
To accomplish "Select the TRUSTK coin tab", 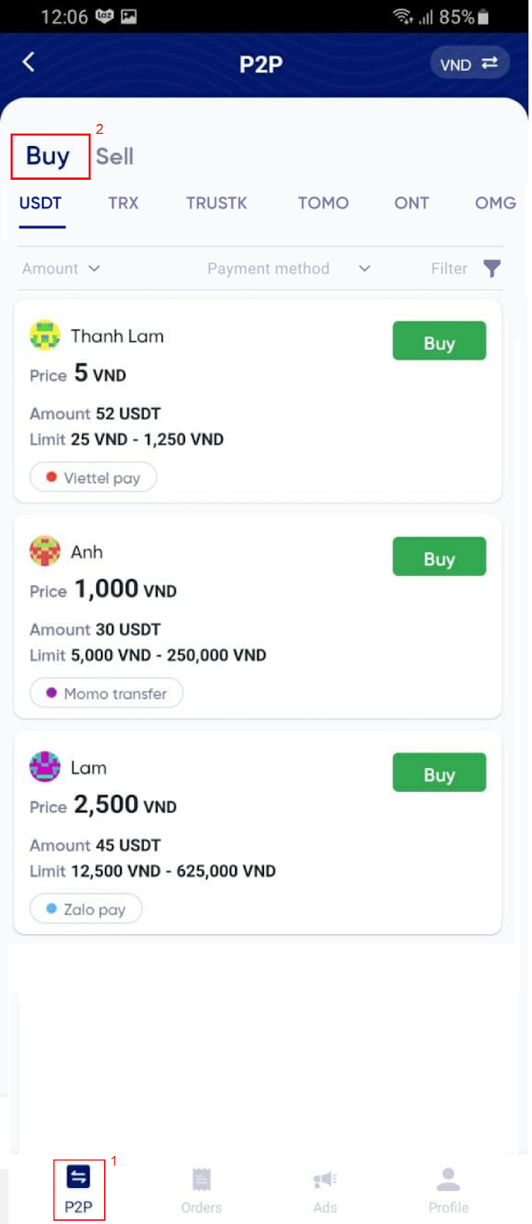I will coord(217,203).
